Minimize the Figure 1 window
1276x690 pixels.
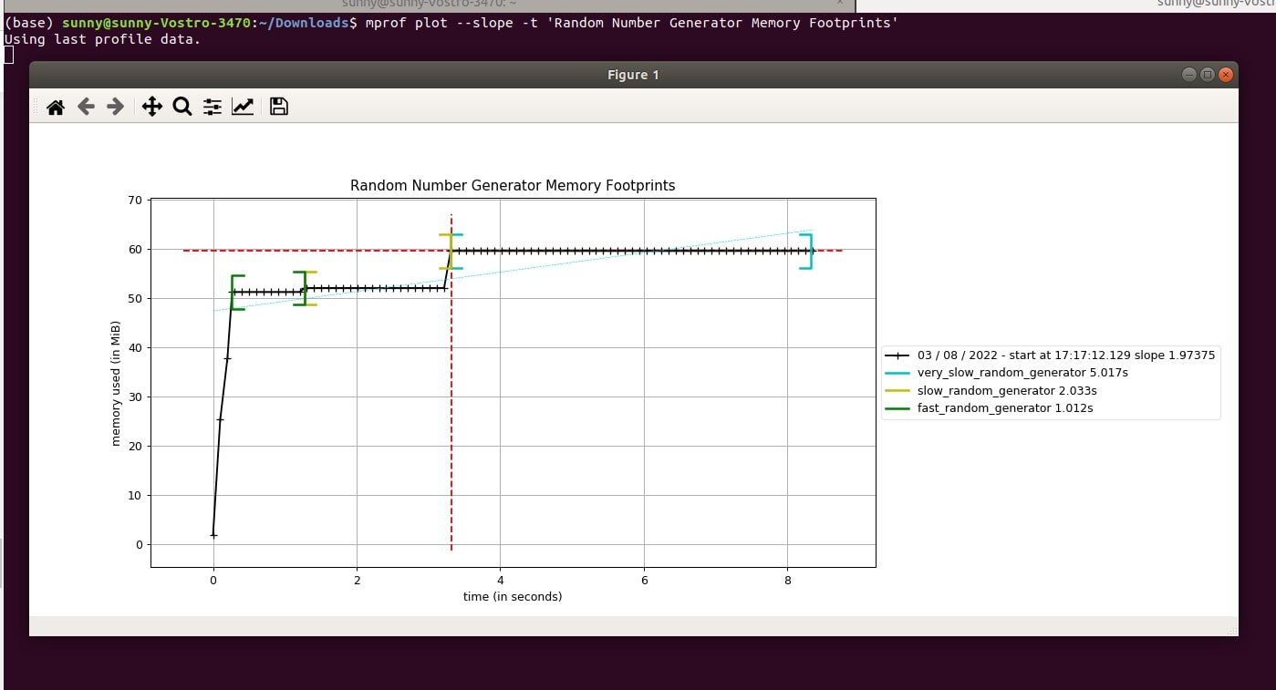point(1188,75)
